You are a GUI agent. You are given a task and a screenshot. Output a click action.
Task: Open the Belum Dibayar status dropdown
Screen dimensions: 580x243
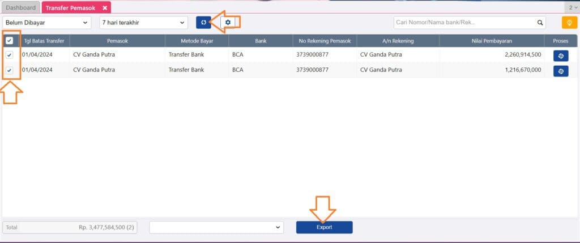click(47, 23)
